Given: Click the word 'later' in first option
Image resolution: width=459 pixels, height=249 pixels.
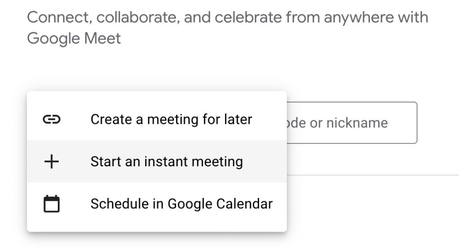Looking at the screenshot, I should click(238, 119).
